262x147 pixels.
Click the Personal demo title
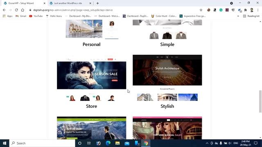pyautogui.click(x=92, y=45)
